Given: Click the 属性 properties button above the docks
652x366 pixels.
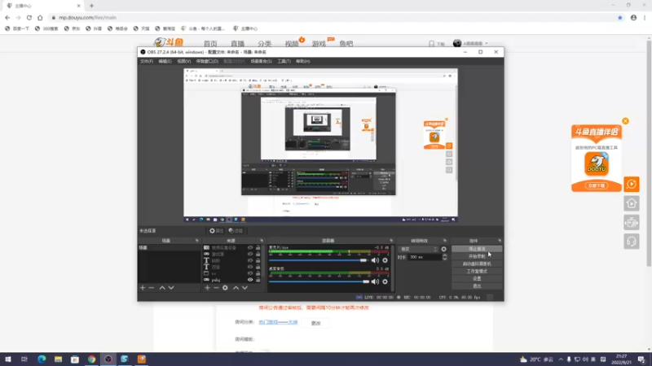Looking at the screenshot, I should pyautogui.click(x=216, y=231).
